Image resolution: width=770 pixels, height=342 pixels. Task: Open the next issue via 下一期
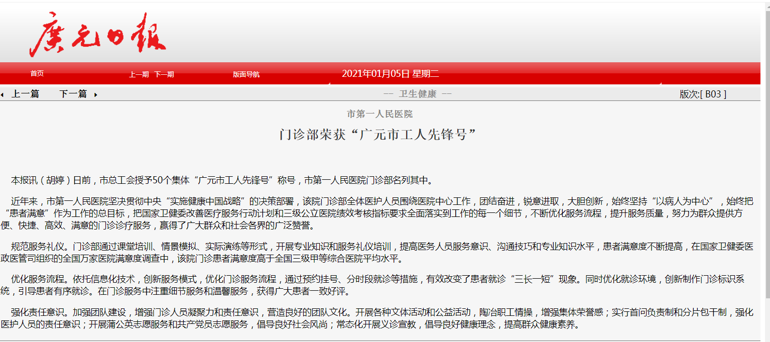[x=164, y=74]
